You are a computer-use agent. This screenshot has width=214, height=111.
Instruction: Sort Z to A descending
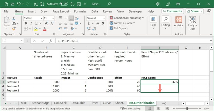42,4
